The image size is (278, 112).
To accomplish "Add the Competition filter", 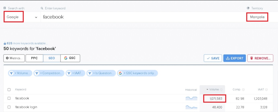I will click(x=49, y=73).
